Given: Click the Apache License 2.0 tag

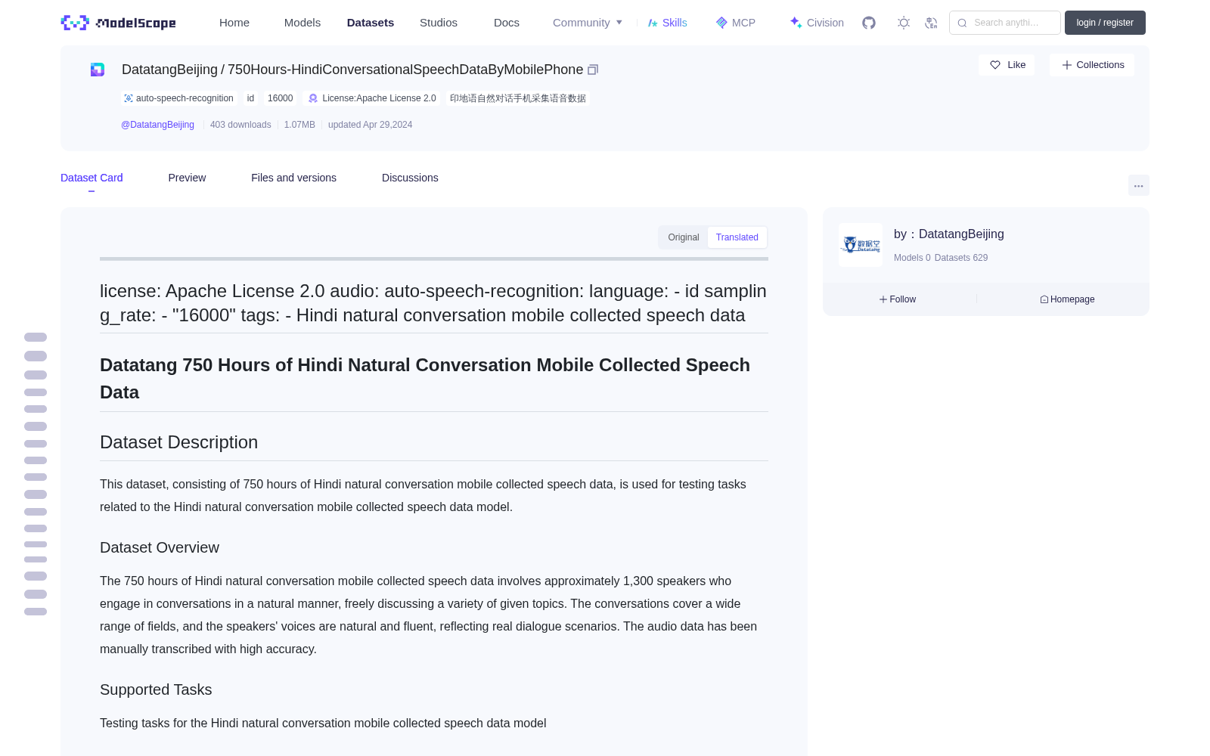Looking at the screenshot, I should tap(372, 98).
